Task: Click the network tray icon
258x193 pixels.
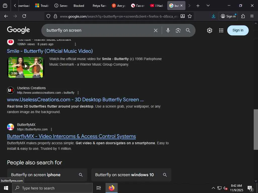Action: tap(219, 188)
